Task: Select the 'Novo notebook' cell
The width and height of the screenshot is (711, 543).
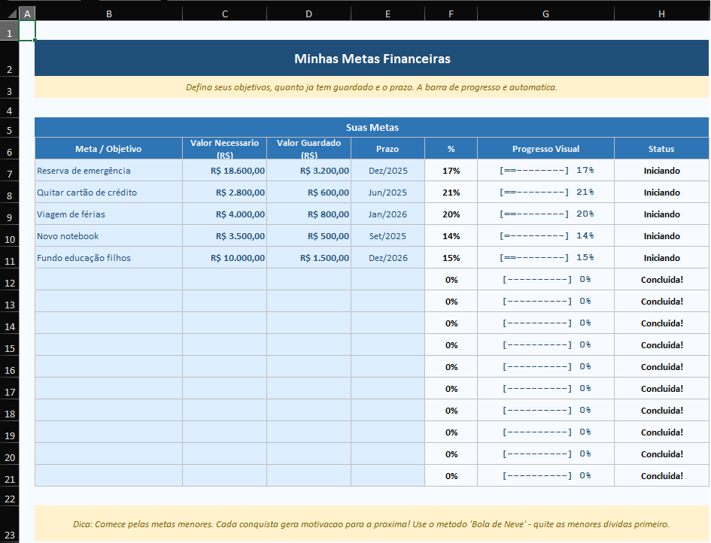Action: (108, 235)
